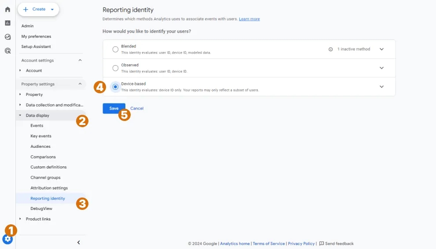
Task: Select the Blended identity radio button
Action: [x=115, y=49]
